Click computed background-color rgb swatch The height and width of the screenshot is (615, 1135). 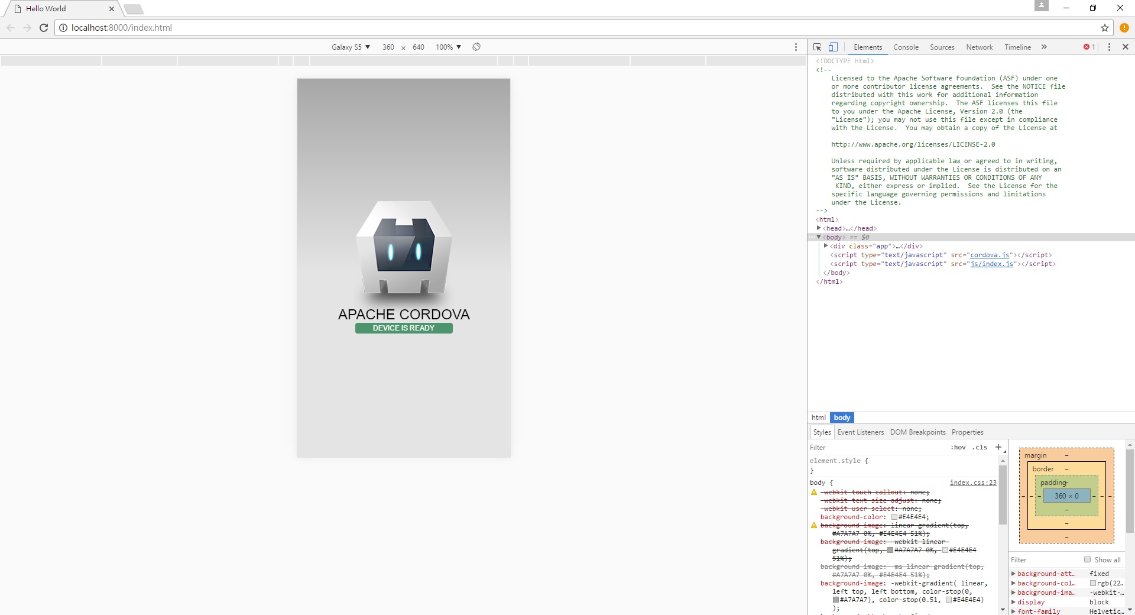pos(1093,583)
